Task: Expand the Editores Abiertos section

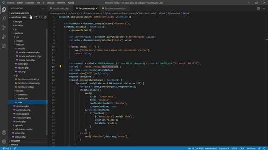Action: [x=20, y=13]
